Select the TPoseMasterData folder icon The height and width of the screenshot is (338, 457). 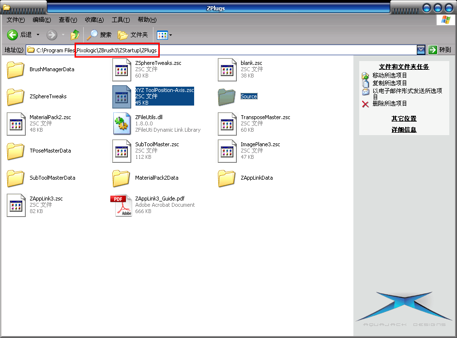tap(15, 151)
